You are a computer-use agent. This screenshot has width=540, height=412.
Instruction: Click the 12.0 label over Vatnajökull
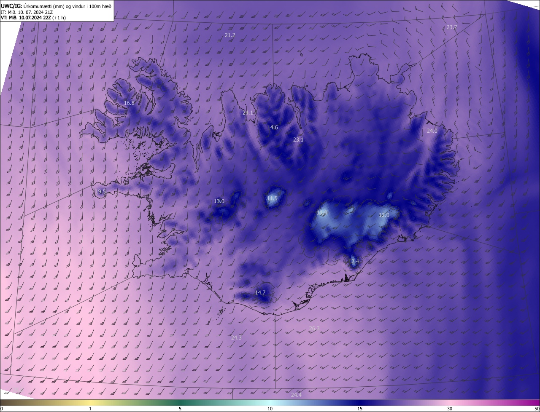point(384,215)
